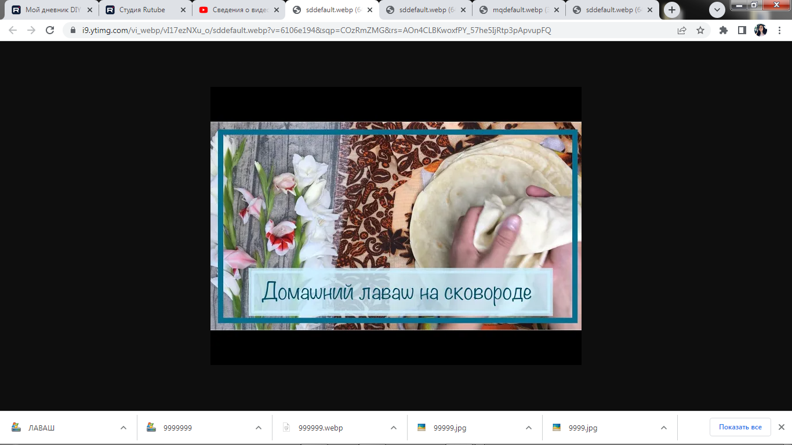This screenshot has width=792, height=445.
Task: Switch to the Мой дневник DIY tab
Action: [x=52, y=10]
